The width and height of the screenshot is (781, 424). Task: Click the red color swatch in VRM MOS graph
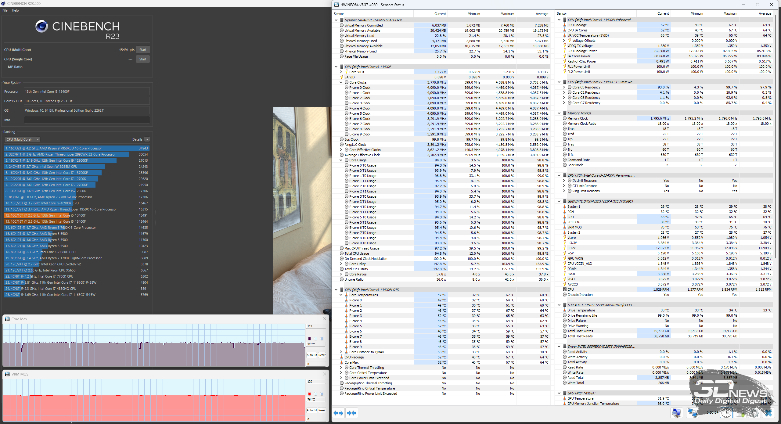tap(309, 394)
